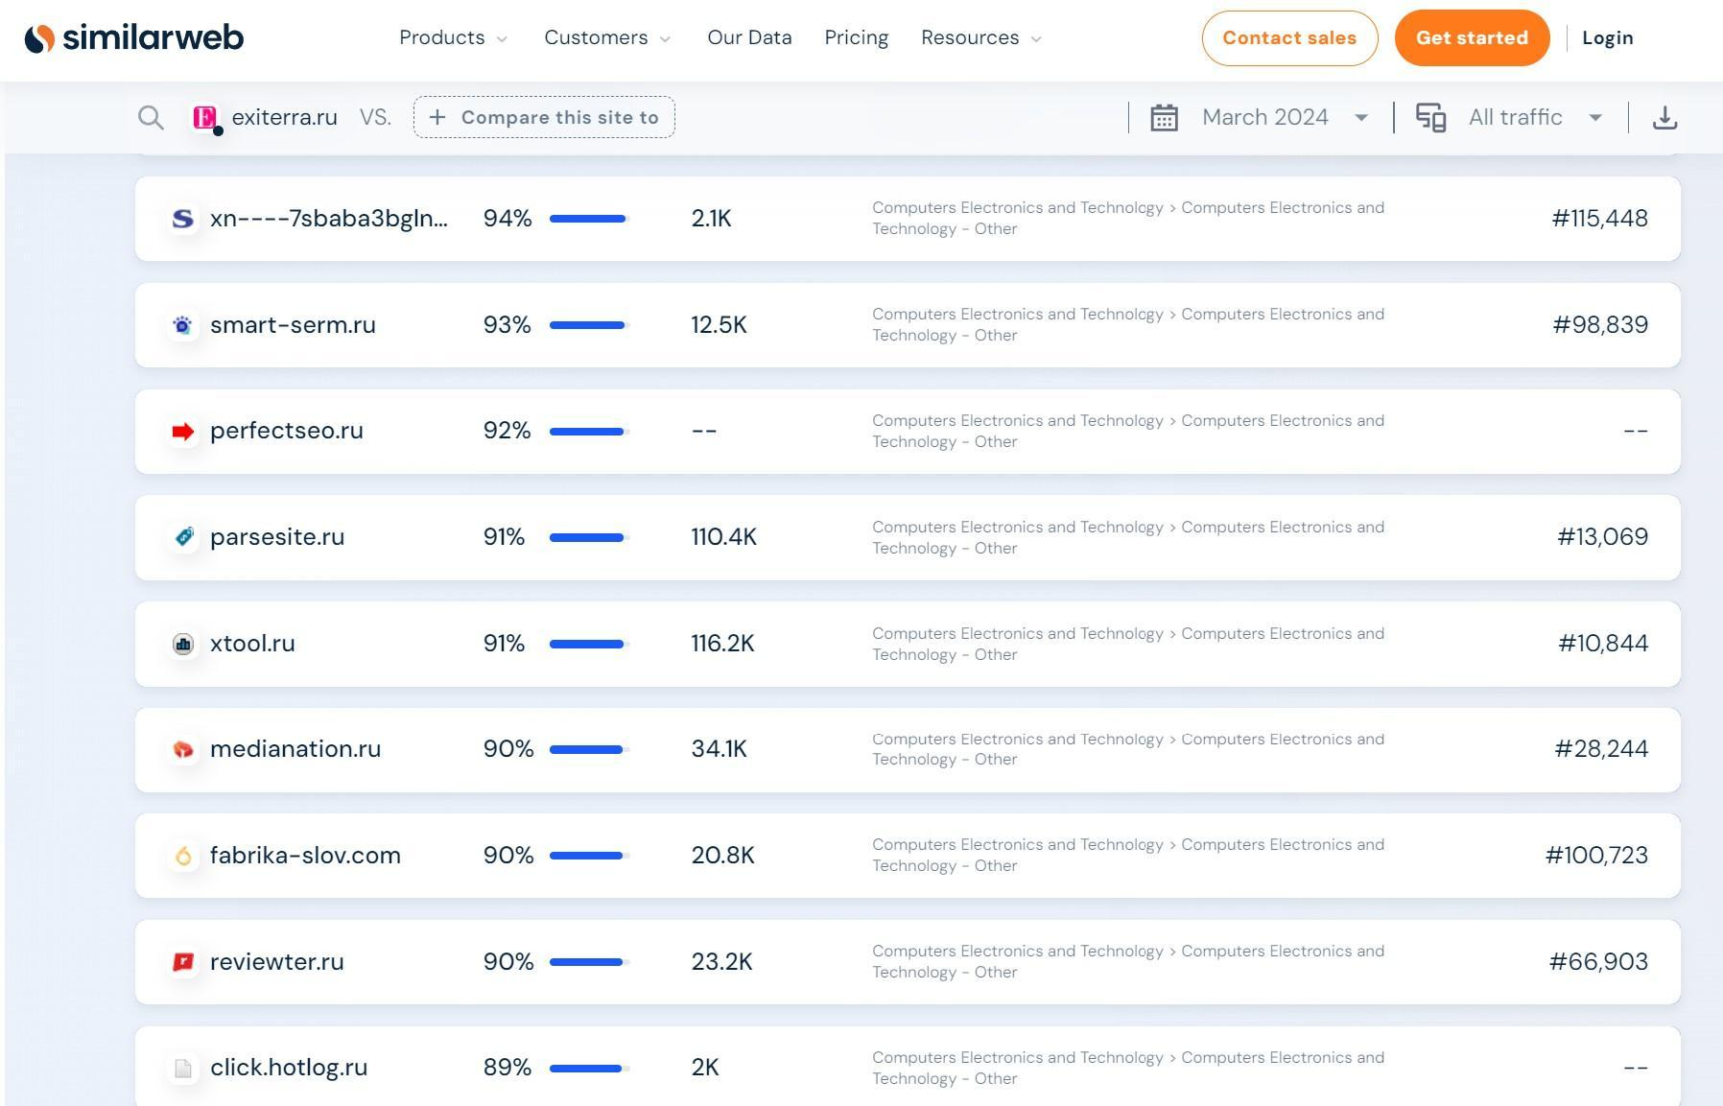
Task: Open the reviewter.ru site link
Action: [277, 962]
